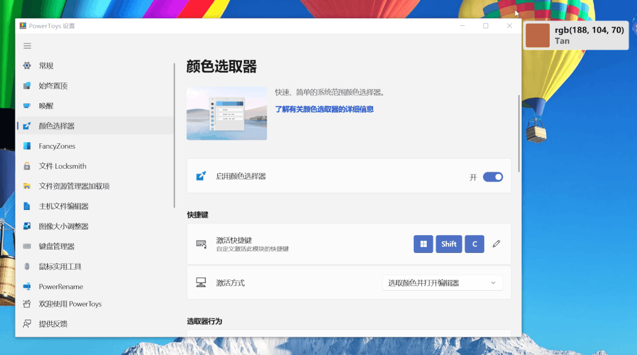Click the sidebar vertical scrollbar
637x355 pixels.
(174, 135)
